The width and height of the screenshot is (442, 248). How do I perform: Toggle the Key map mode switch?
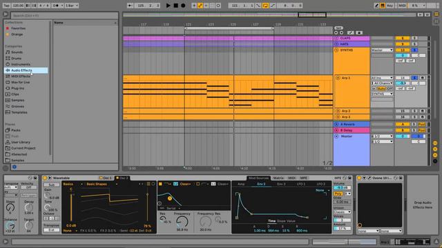[390, 6]
